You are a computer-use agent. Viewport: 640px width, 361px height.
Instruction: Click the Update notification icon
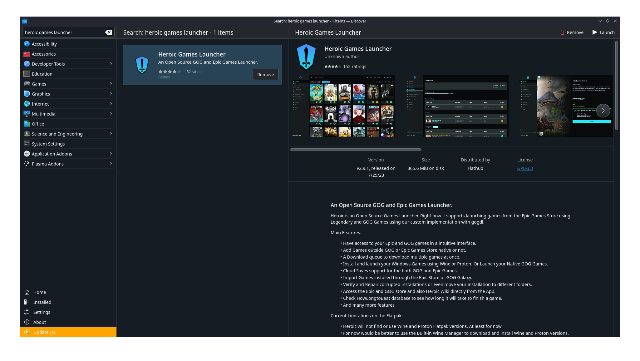point(27,332)
